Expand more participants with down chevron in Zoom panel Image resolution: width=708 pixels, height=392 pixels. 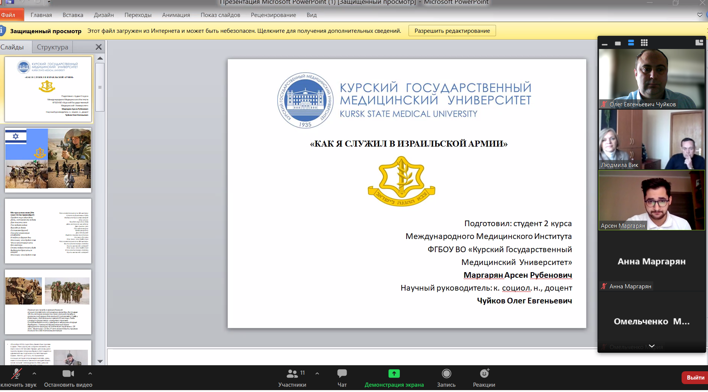[x=651, y=346]
